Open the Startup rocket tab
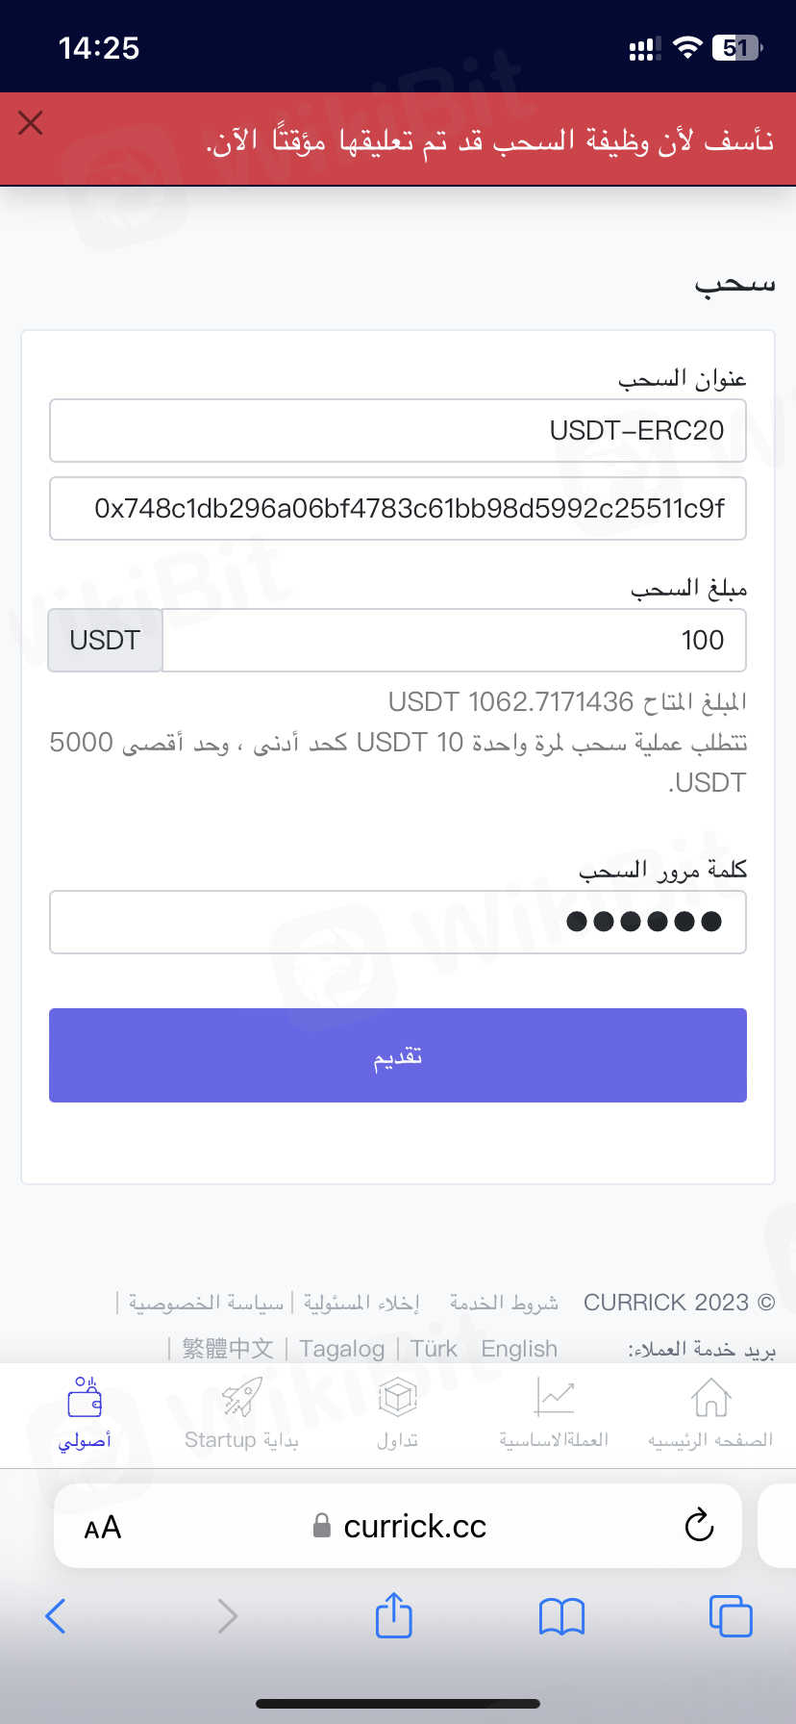The image size is (796, 1724). [241, 1399]
